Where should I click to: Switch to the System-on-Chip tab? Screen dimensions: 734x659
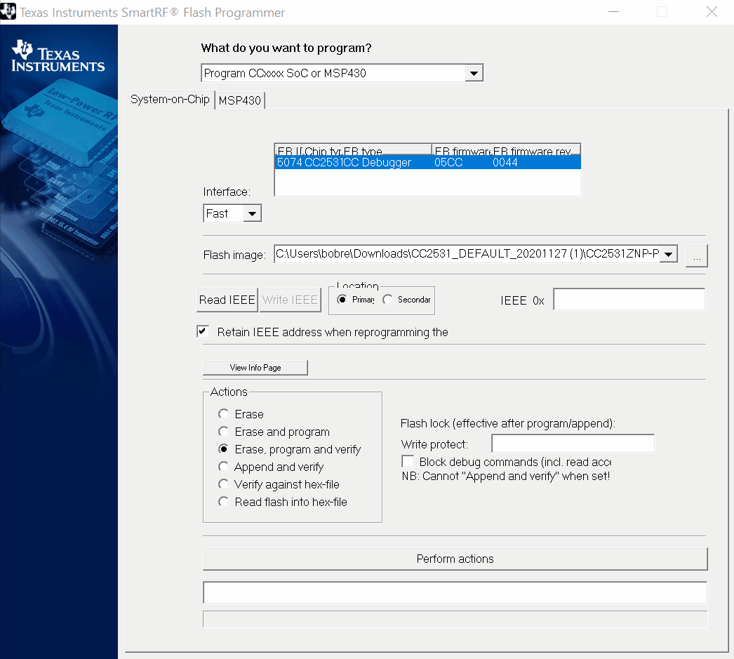[170, 99]
